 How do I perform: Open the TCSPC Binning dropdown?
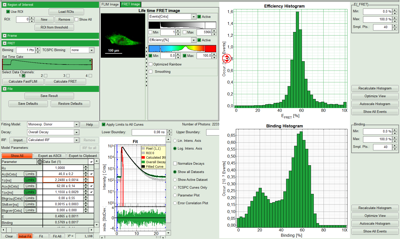pos(92,50)
